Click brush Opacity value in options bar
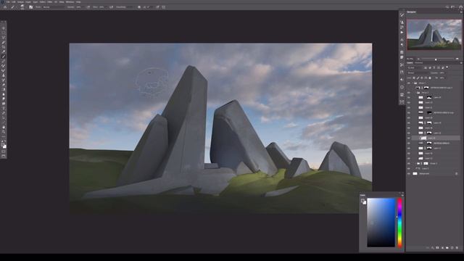 78,7
